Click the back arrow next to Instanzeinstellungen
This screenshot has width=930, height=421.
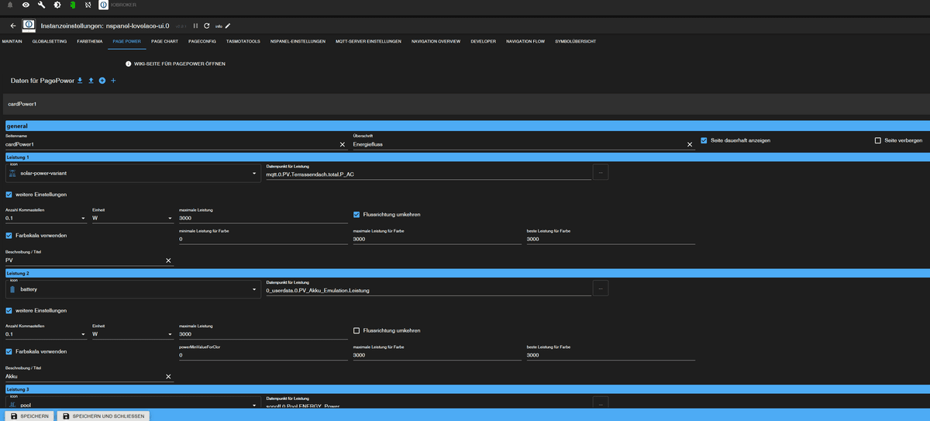[x=13, y=26]
